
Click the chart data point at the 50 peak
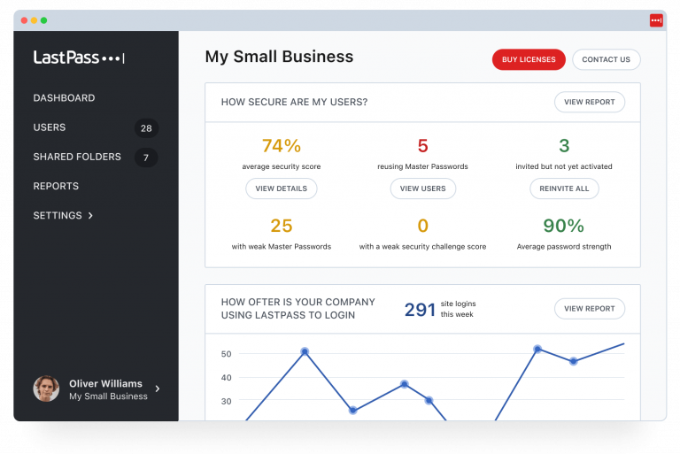[x=305, y=351]
